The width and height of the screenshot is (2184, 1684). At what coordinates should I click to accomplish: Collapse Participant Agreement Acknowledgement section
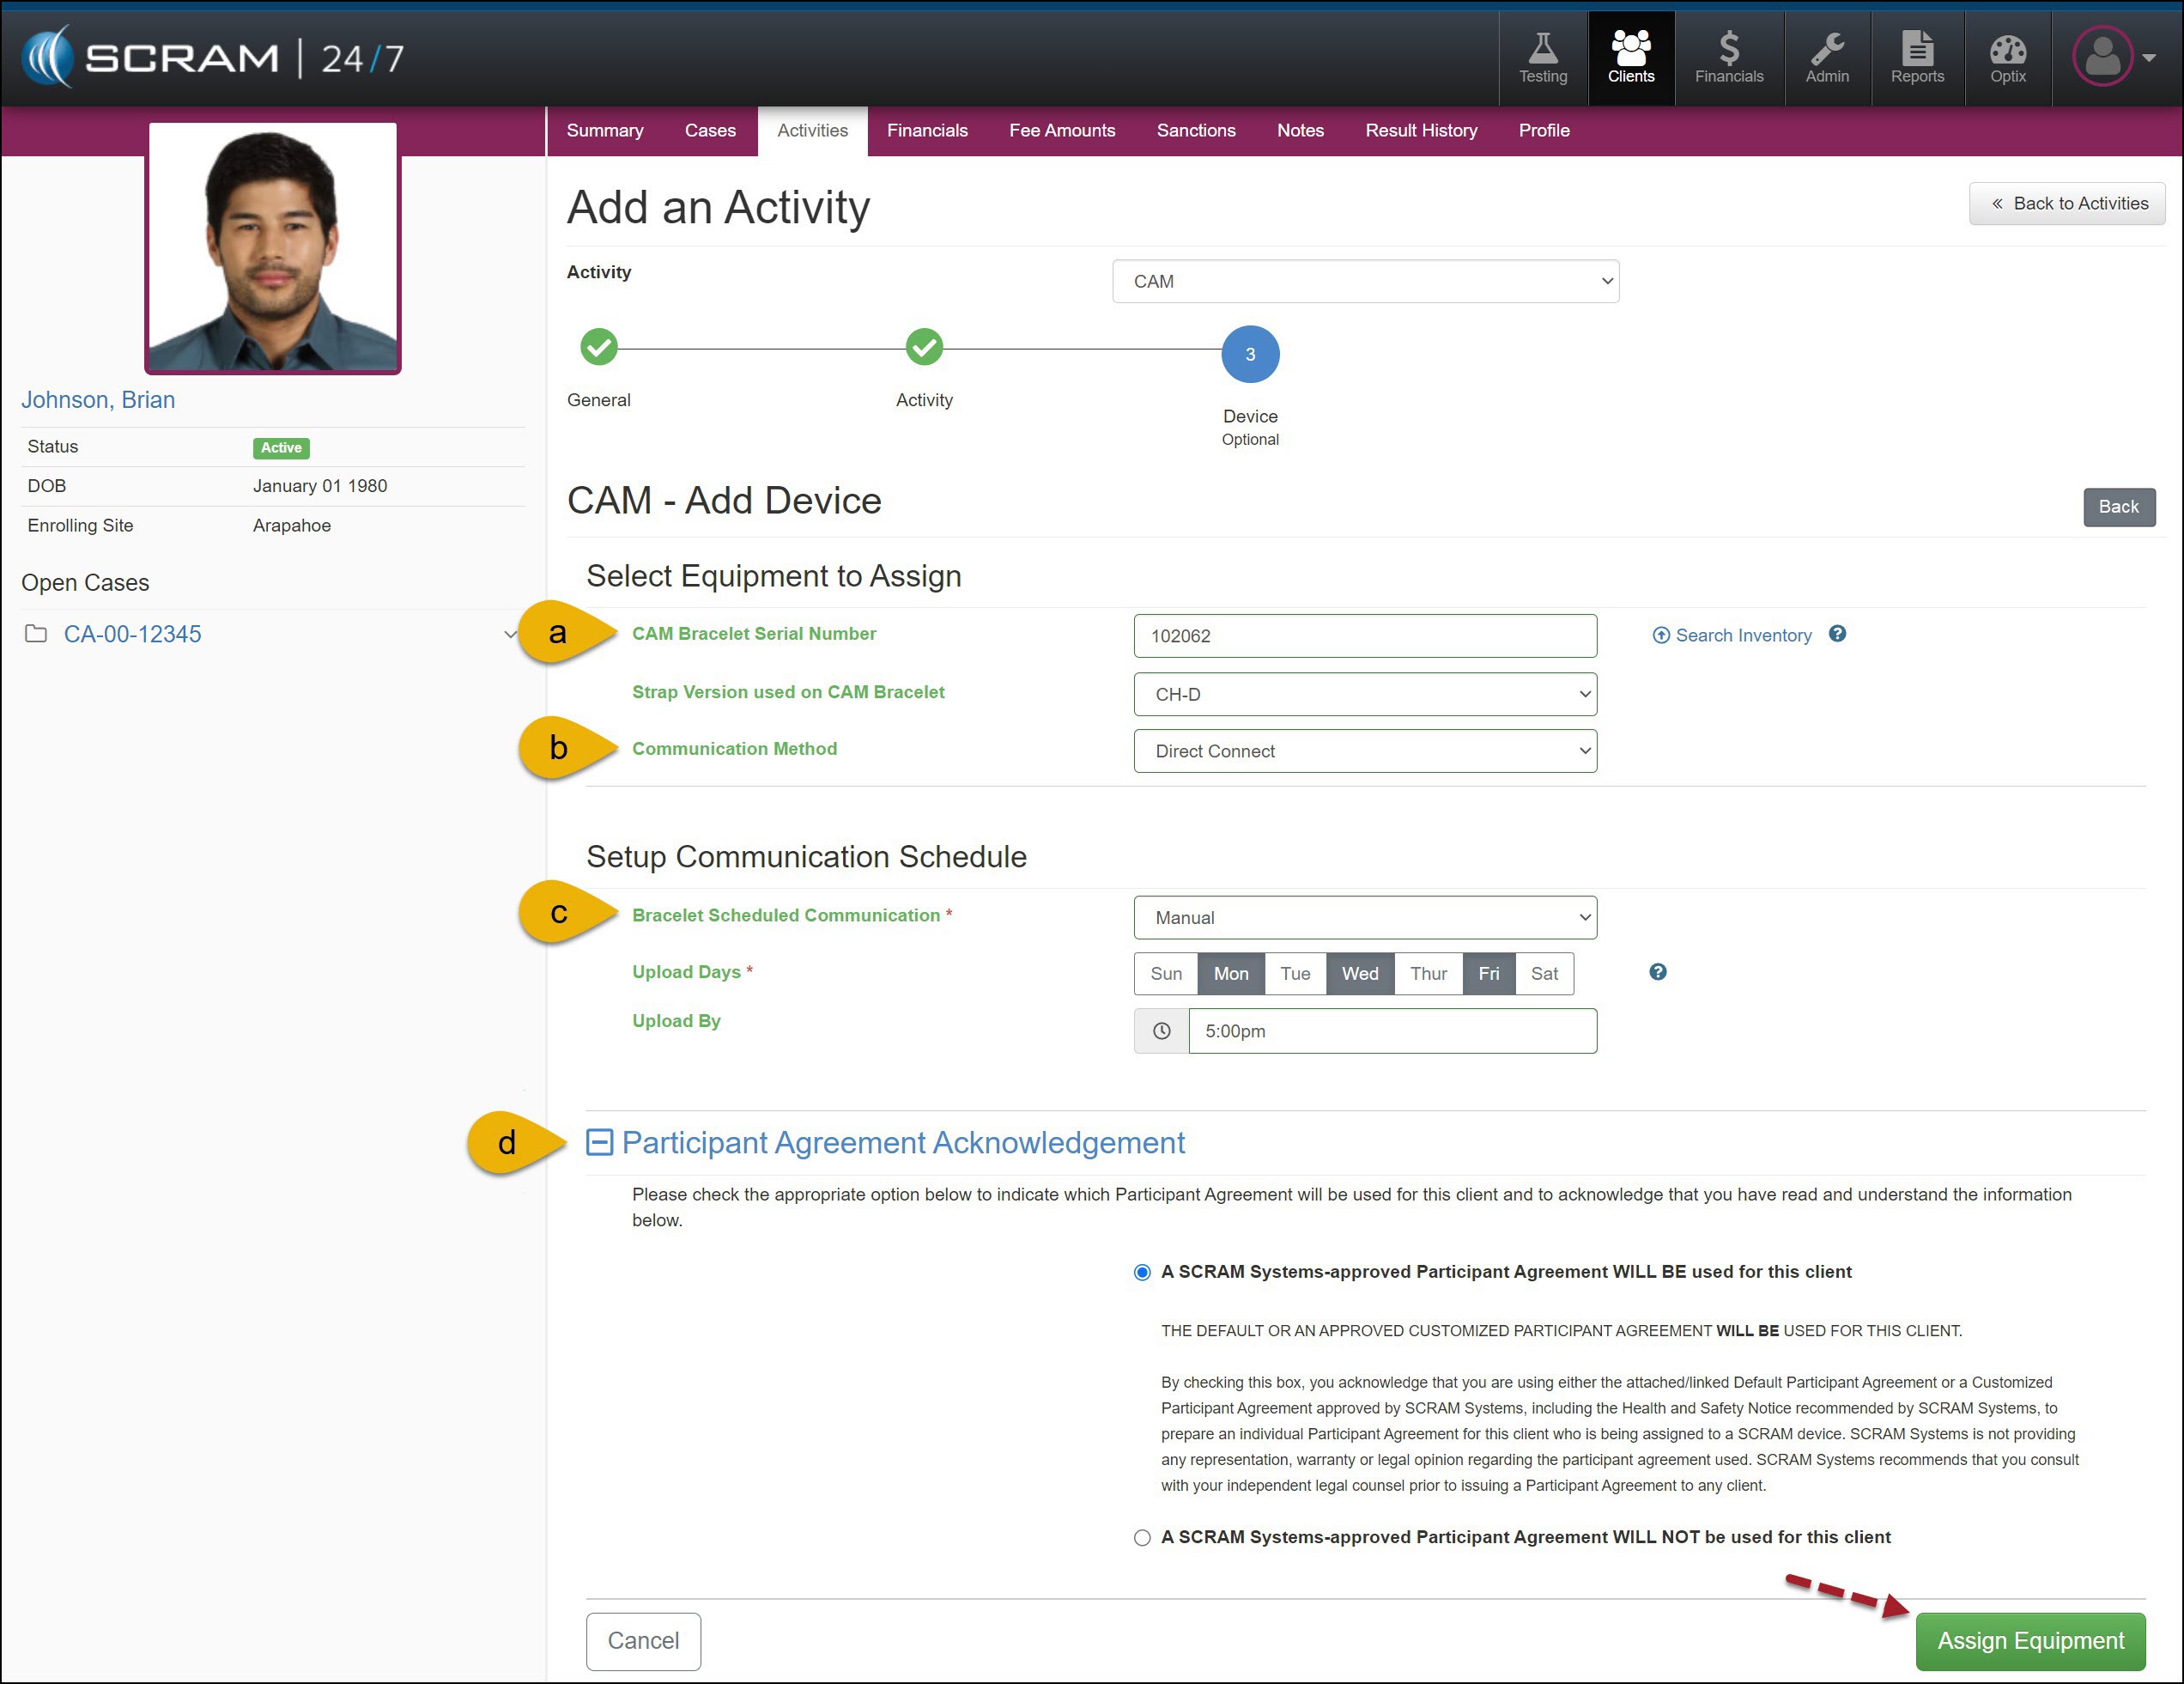pos(599,1142)
